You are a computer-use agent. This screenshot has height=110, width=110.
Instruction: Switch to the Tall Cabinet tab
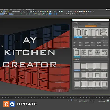point(102,26)
